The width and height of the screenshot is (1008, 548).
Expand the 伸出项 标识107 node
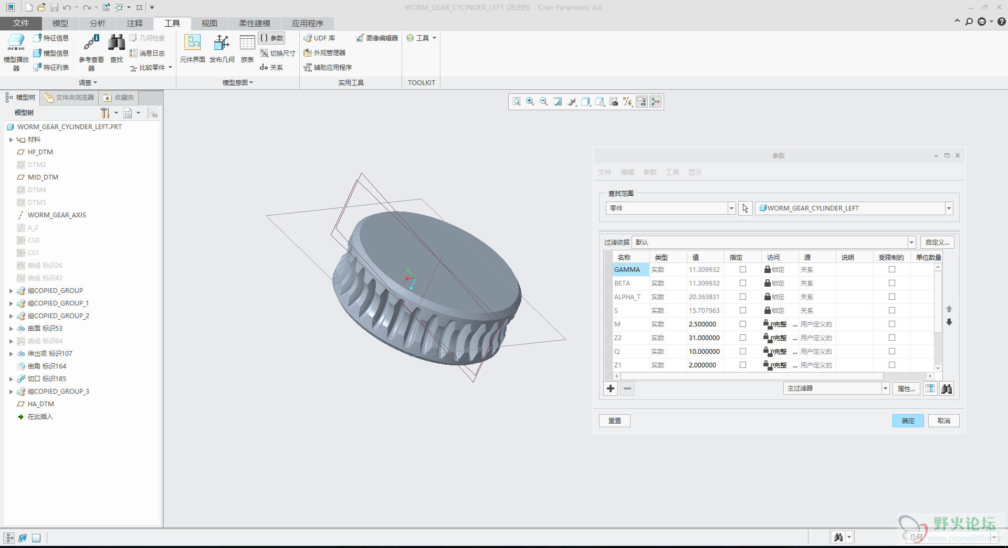coord(11,354)
